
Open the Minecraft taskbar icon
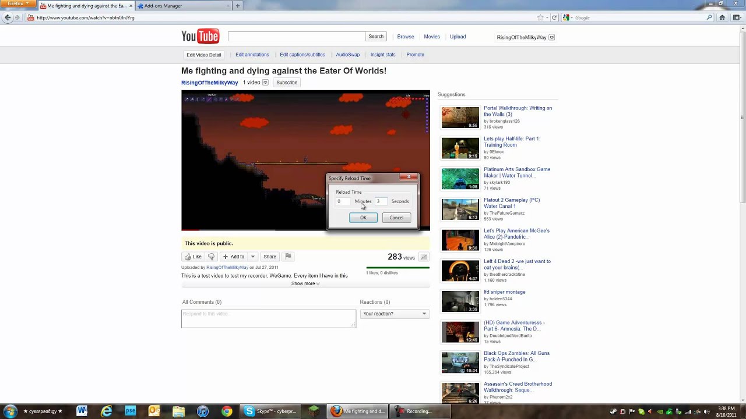(314, 411)
